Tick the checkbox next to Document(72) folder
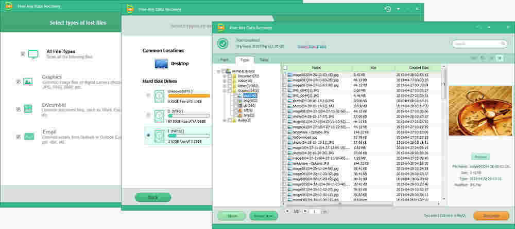The image size is (515, 229). tap(229, 76)
